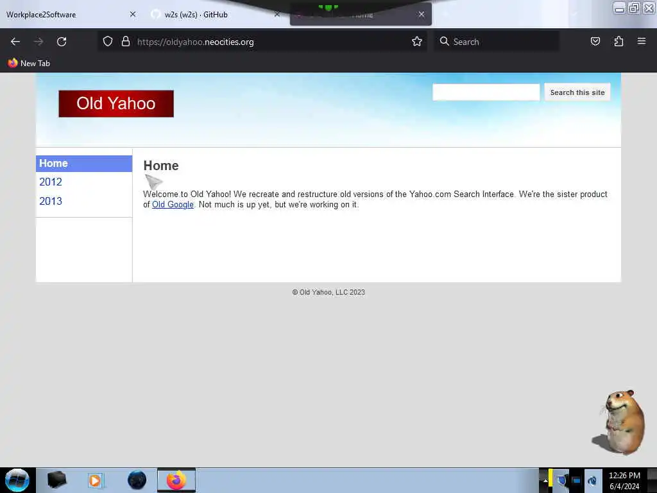This screenshot has width=657, height=493.
Task: Open the black box taskbar app
Action: [56, 480]
